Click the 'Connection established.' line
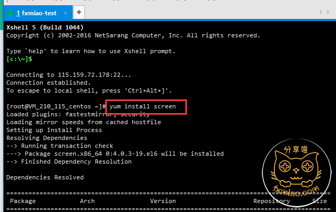336x212 pixels. coord(48,83)
